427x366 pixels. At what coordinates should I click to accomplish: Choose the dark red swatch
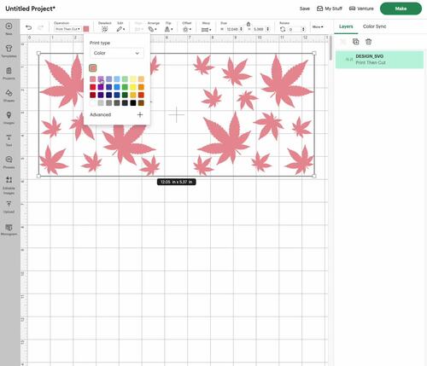click(x=93, y=95)
